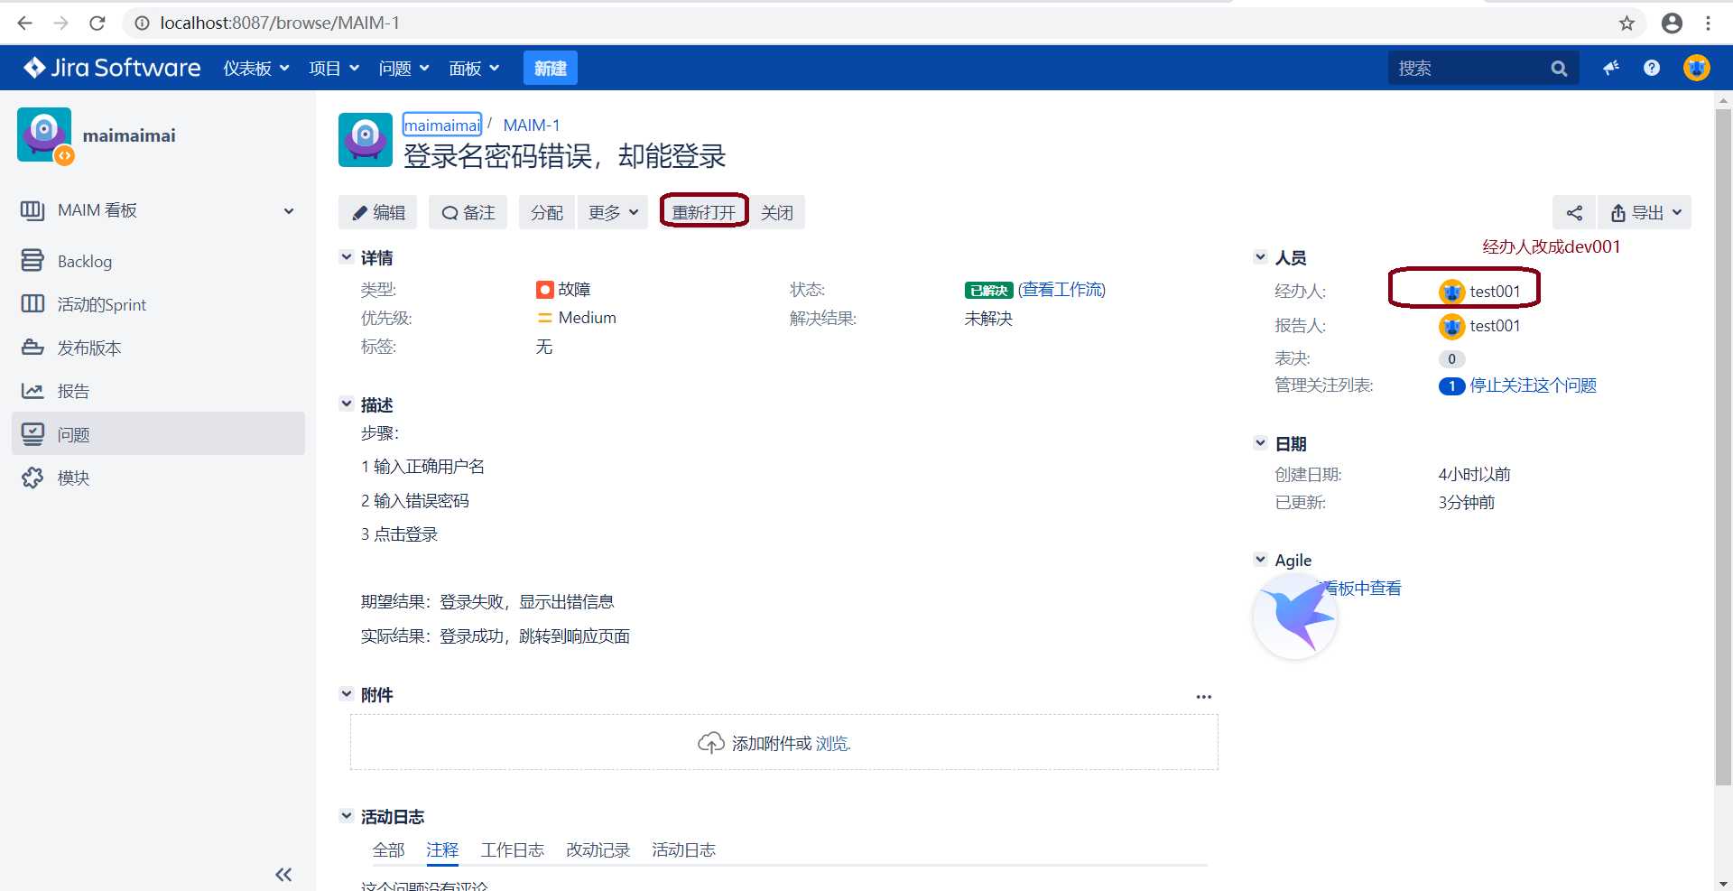Image resolution: width=1733 pixels, height=891 pixels.
Task: Go back with browser back arrow
Action: (x=25, y=23)
